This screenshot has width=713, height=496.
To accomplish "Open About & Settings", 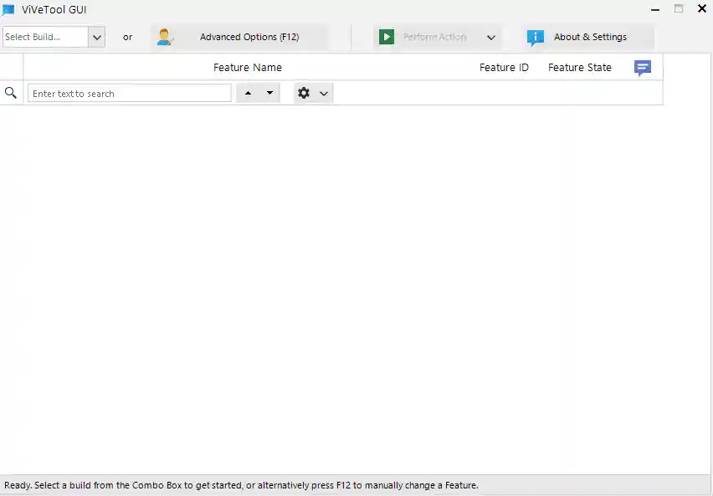I will point(590,37).
